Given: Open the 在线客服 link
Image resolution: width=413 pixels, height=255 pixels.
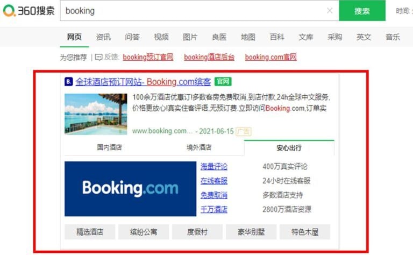Looking at the screenshot, I should click(x=214, y=181).
